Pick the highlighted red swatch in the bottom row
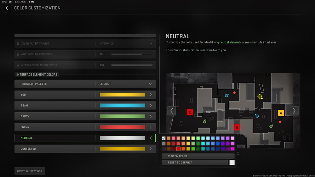 click(x=178, y=149)
